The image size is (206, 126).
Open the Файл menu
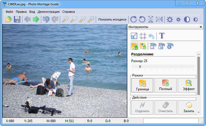pos(9,12)
